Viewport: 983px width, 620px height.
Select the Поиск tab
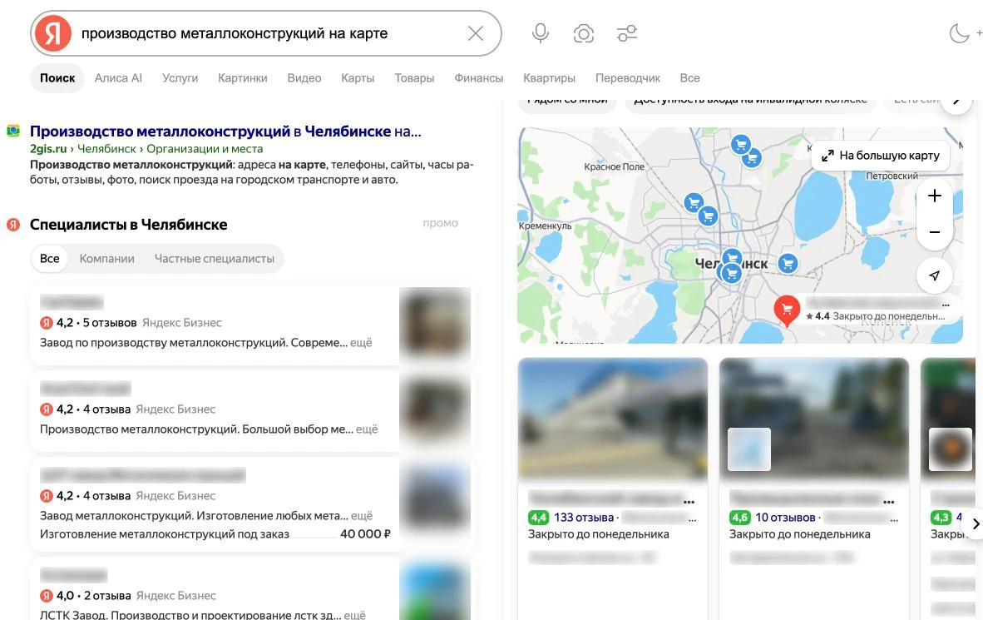click(57, 78)
